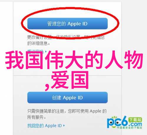
Task: Click the 的详细信息。 text line
Action: tap(39, 43)
